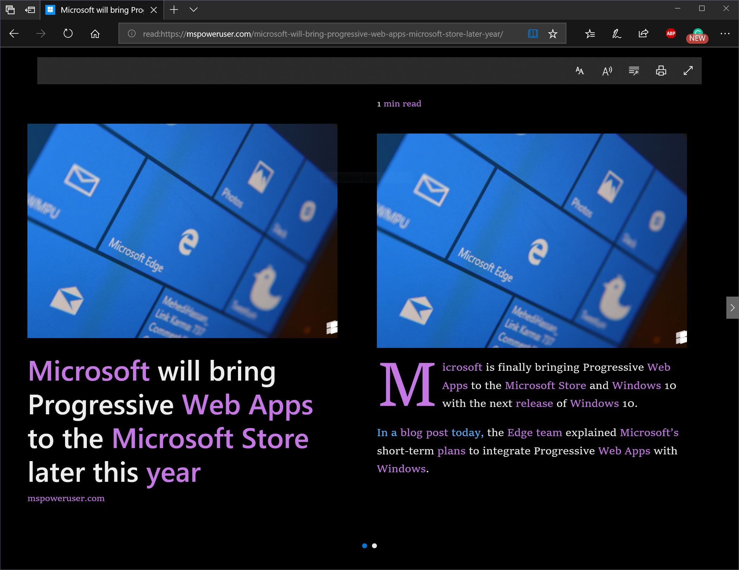Add notes with the pen icon
The image size is (739, 570).
click(617, 34)
